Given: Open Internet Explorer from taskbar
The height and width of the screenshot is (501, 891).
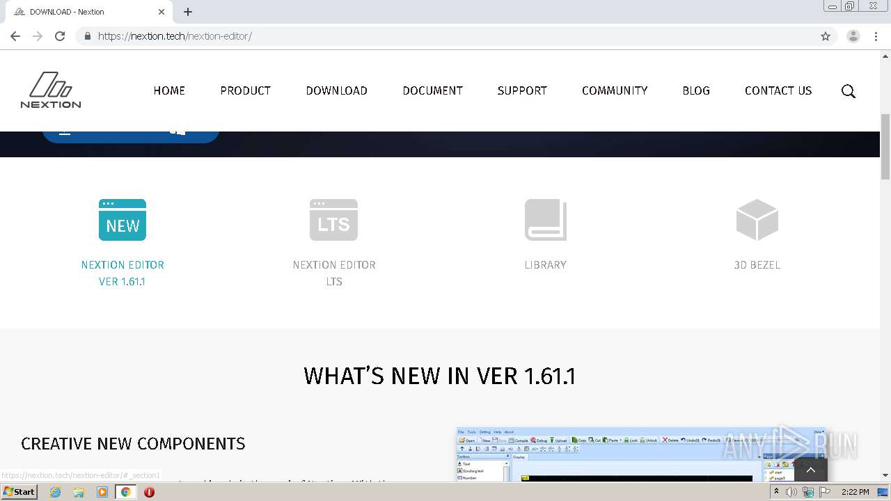Looking at the screenshot, I should click(56, 492).
